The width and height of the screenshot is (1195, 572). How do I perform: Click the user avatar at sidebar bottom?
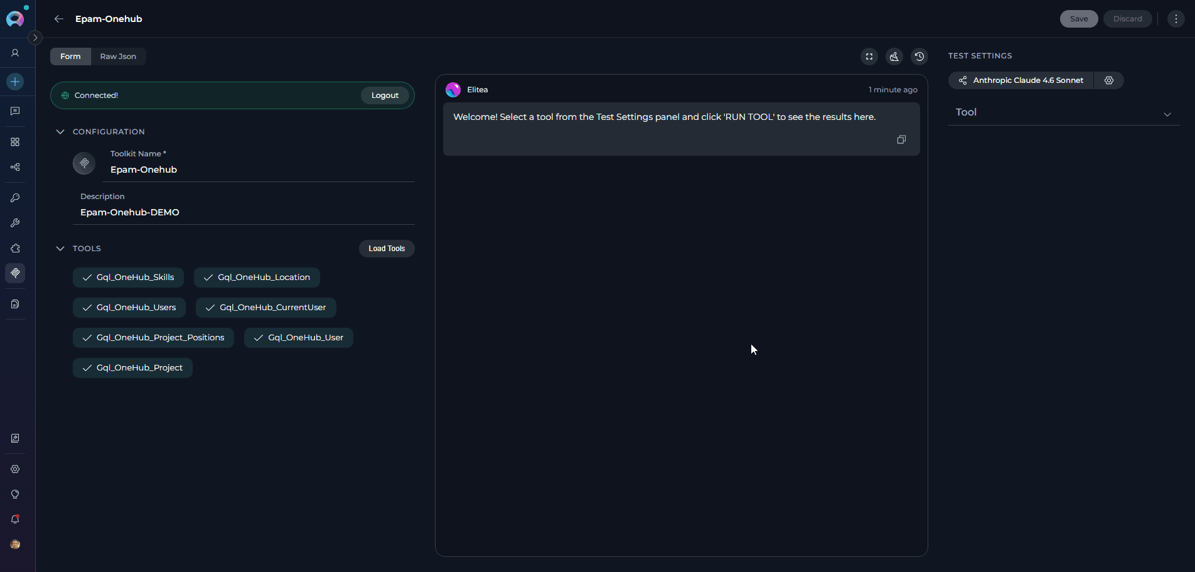pos(15,544)
